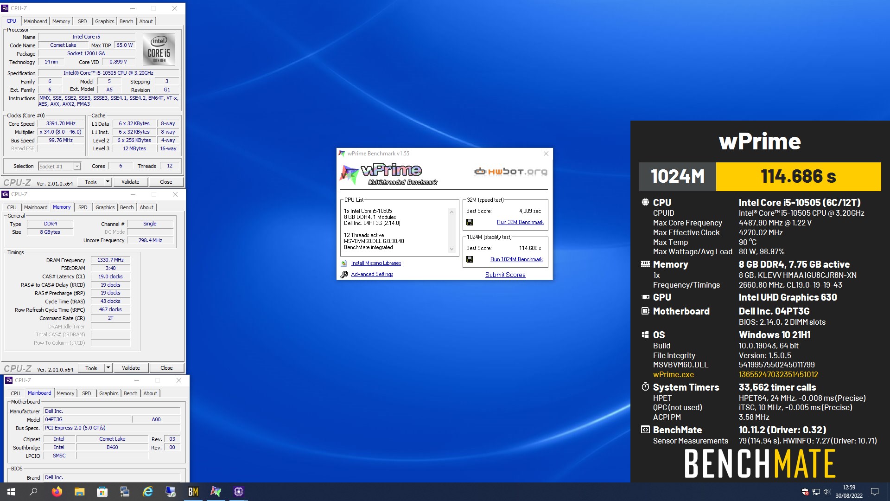
Task: Open Memory tab in top CPU-Z window
Action: tap(61, 21)
